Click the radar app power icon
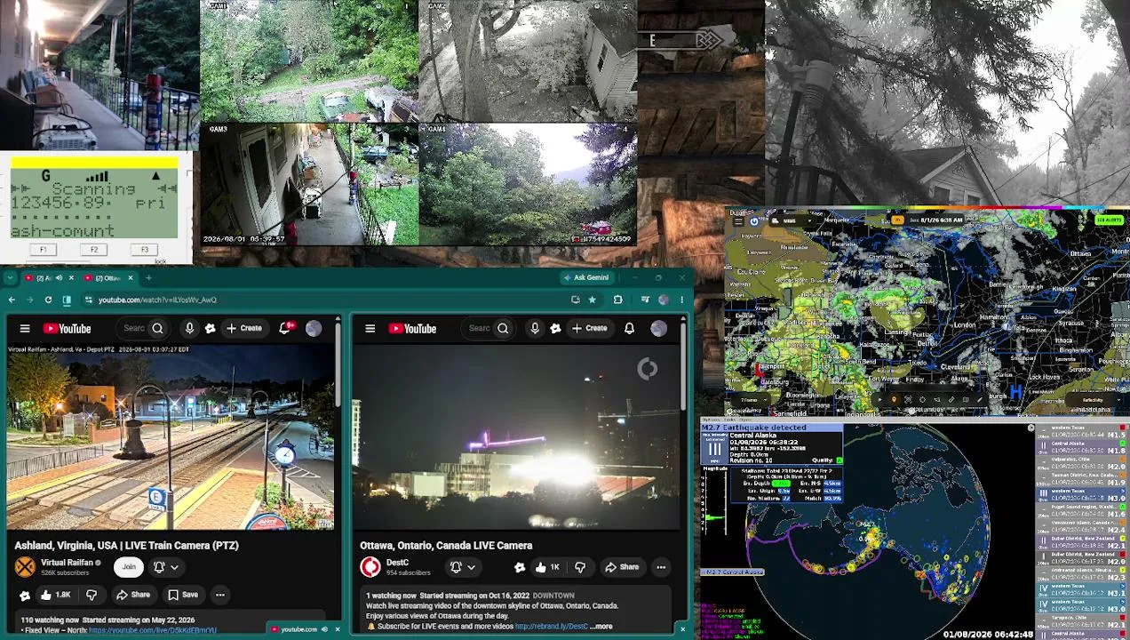 point(754,221)
